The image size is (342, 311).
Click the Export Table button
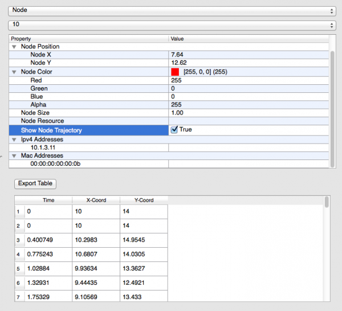[x=35, y=183]
